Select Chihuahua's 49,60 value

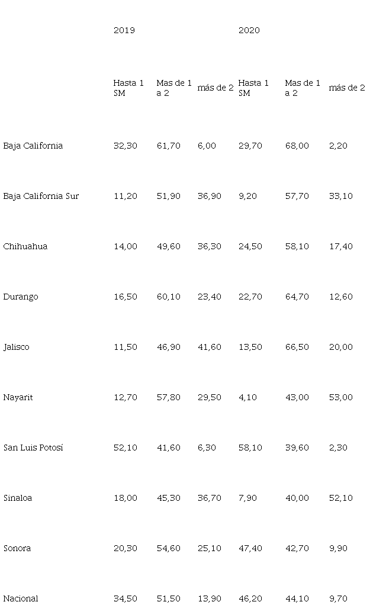pyautogui.click(x=168, y=246)
